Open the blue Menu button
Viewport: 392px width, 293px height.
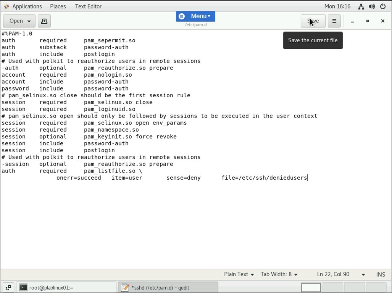pos(195,16)
